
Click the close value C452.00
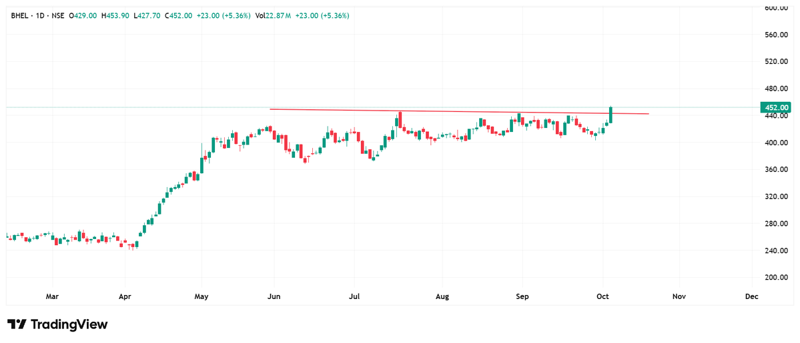(x=179, y=16)
